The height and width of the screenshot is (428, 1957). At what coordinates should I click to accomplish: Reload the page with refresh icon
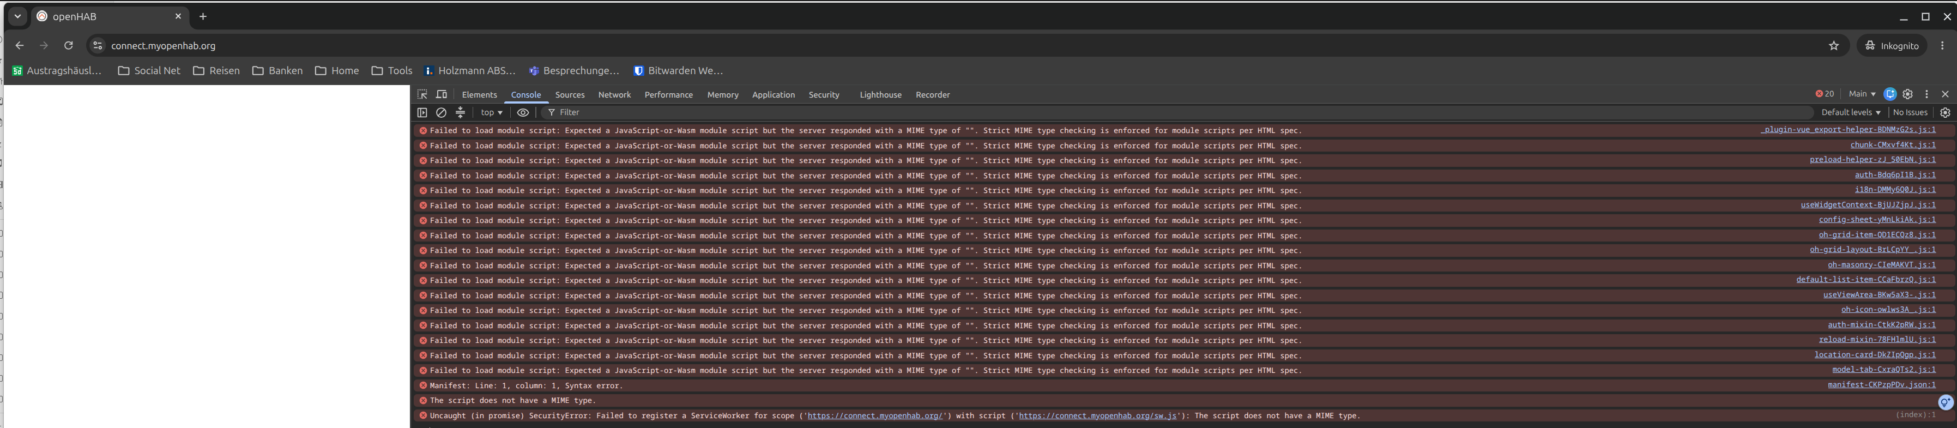tap(68, 46)
